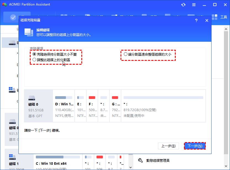Click 基本 GPT text in dialog
The image size is (230, 170).
35,116
